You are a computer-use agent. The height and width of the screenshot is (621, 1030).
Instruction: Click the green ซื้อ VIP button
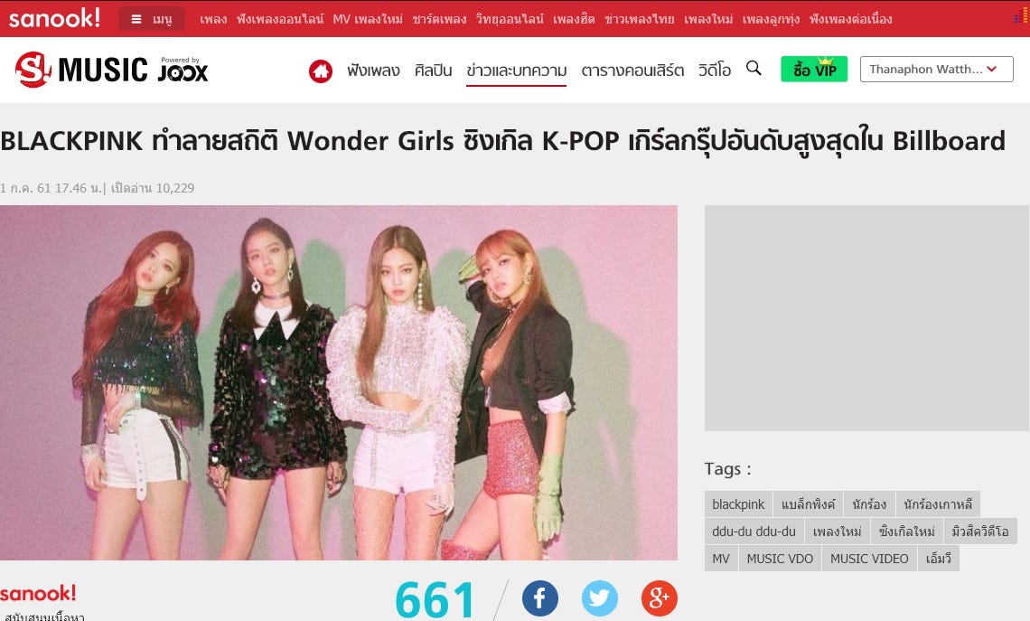pos(814,69)
